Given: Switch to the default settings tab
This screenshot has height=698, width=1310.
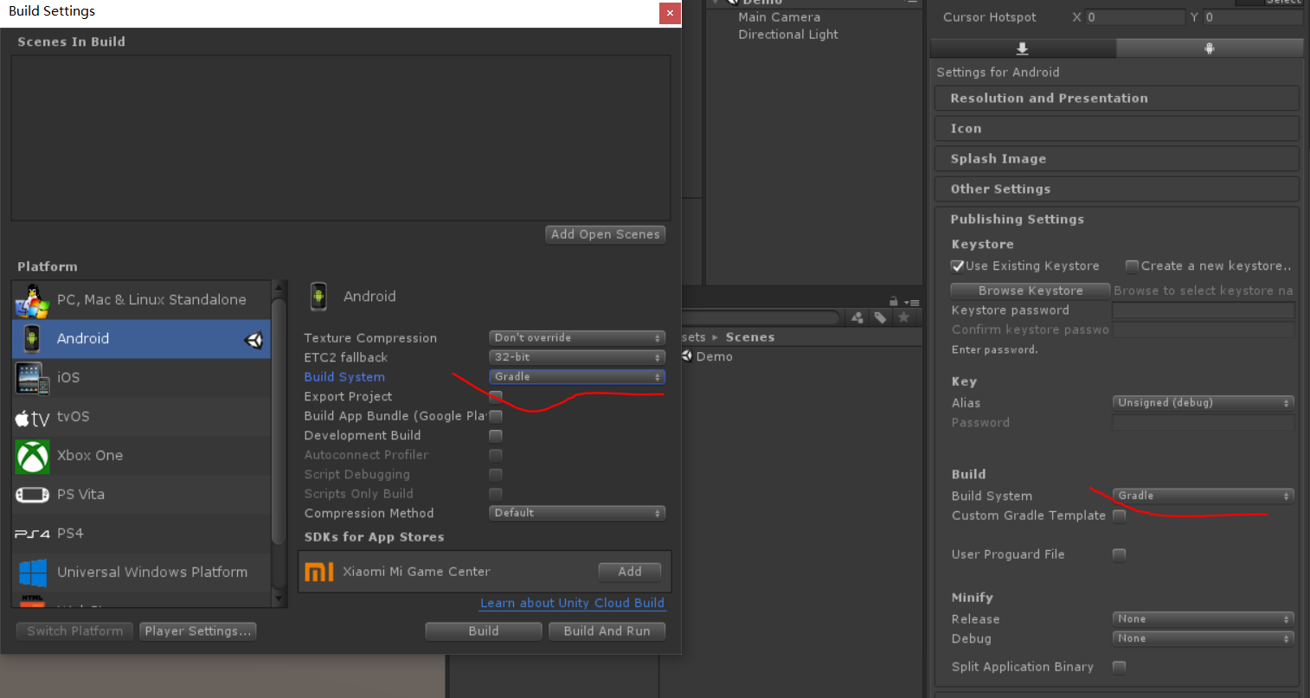Looking at the screenshot, I should tap(1022, 48).
